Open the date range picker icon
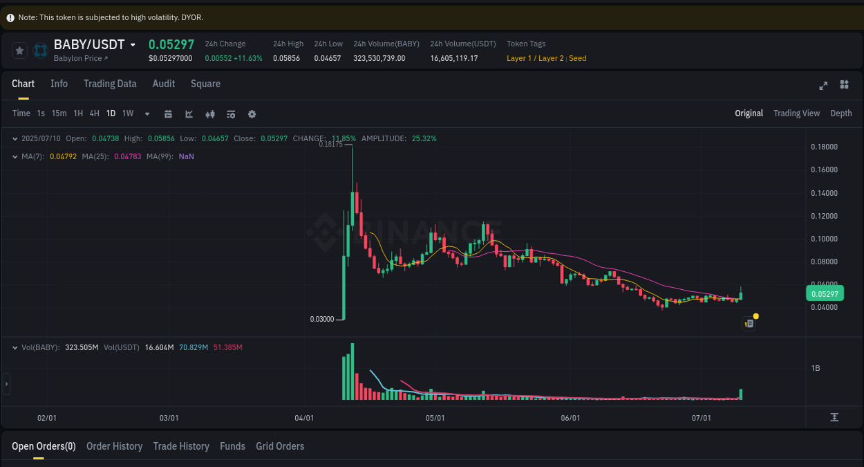The height and width of the screenshot is (467, 864). pos(168,113)
